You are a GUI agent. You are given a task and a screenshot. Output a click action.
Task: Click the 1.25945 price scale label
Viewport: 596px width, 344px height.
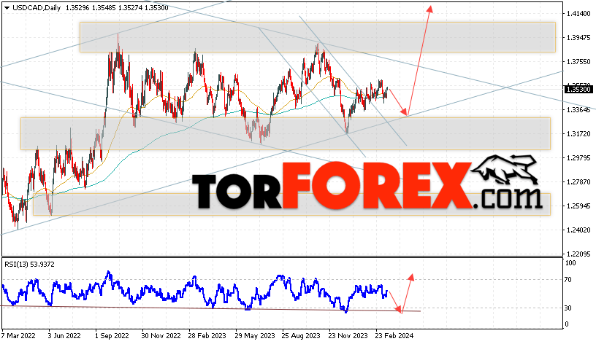click(578, 206)
